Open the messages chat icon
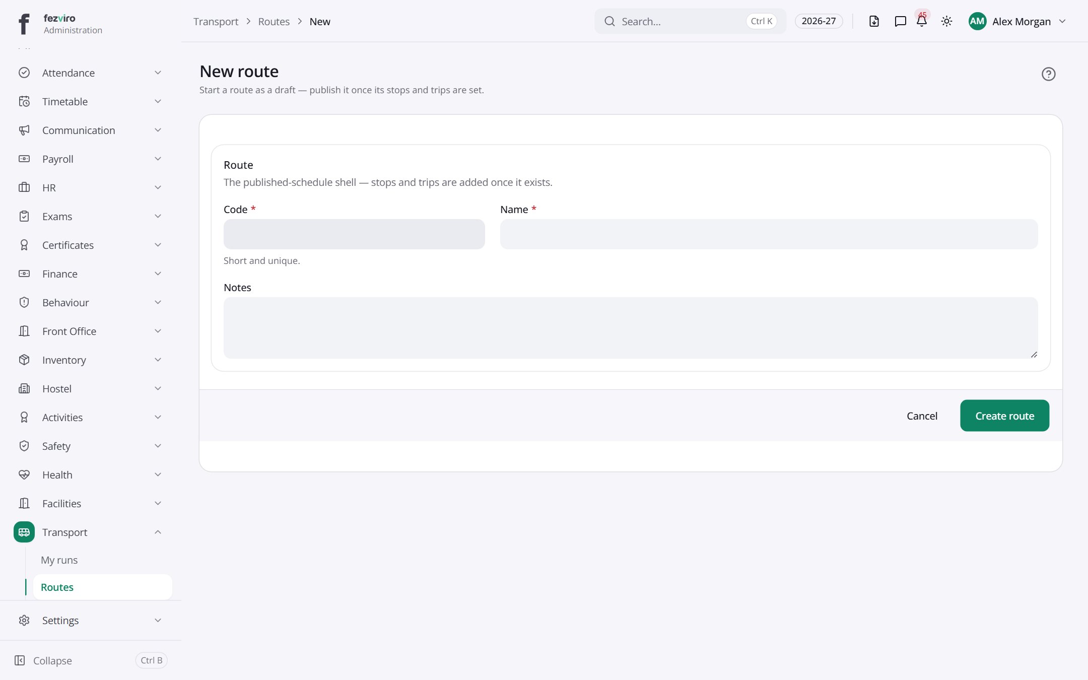 click(900, 21)
